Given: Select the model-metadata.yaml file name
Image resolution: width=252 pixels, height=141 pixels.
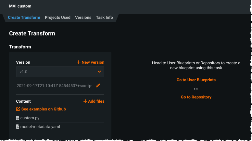Looking at the screenshot, I should pyautogui.click(x=40, y=126).
